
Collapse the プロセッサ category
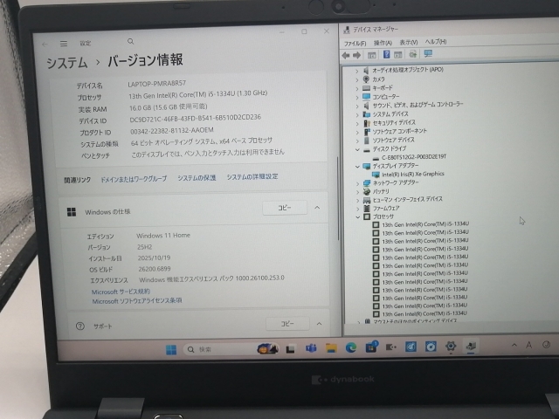tap(358, 217)
